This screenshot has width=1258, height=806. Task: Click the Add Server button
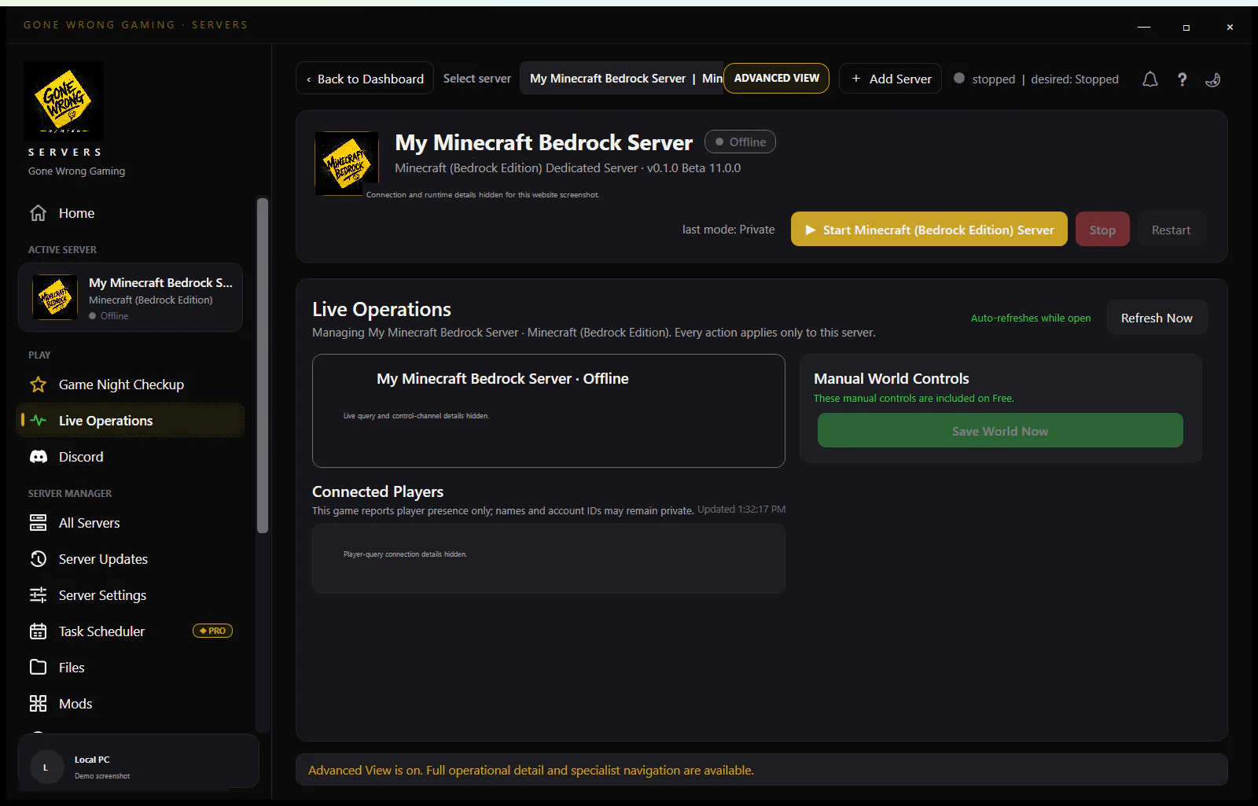point(890,79)
